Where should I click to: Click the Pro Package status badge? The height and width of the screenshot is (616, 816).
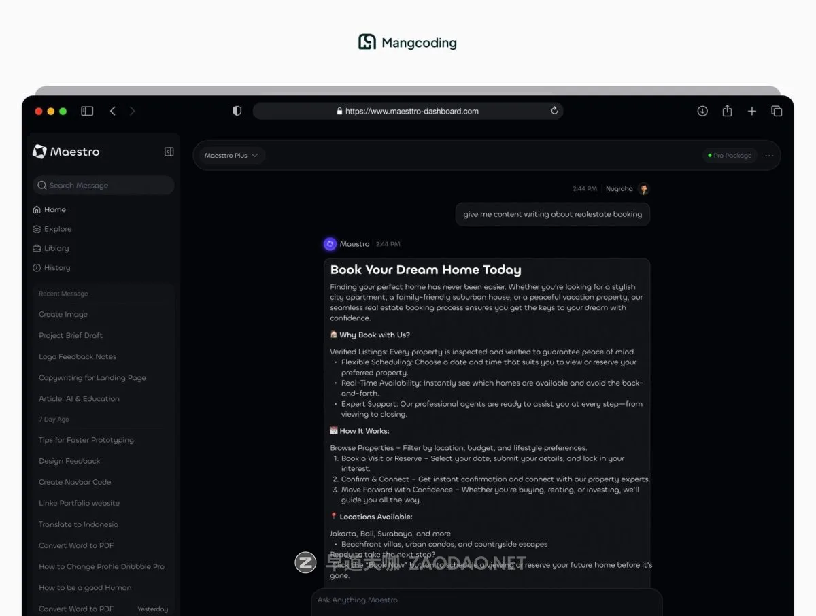[x=730, y=156]
